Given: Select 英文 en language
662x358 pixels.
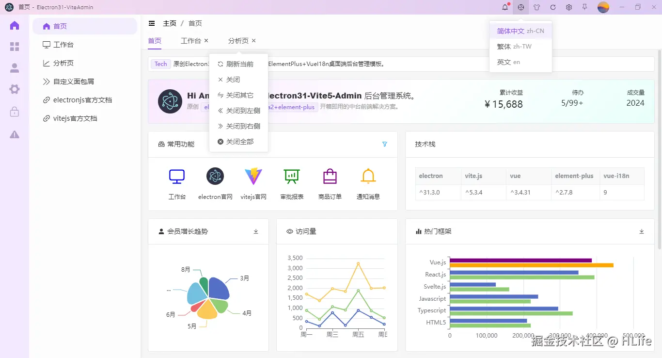Looking at the screenshot, I should click(x=520, y=62).
